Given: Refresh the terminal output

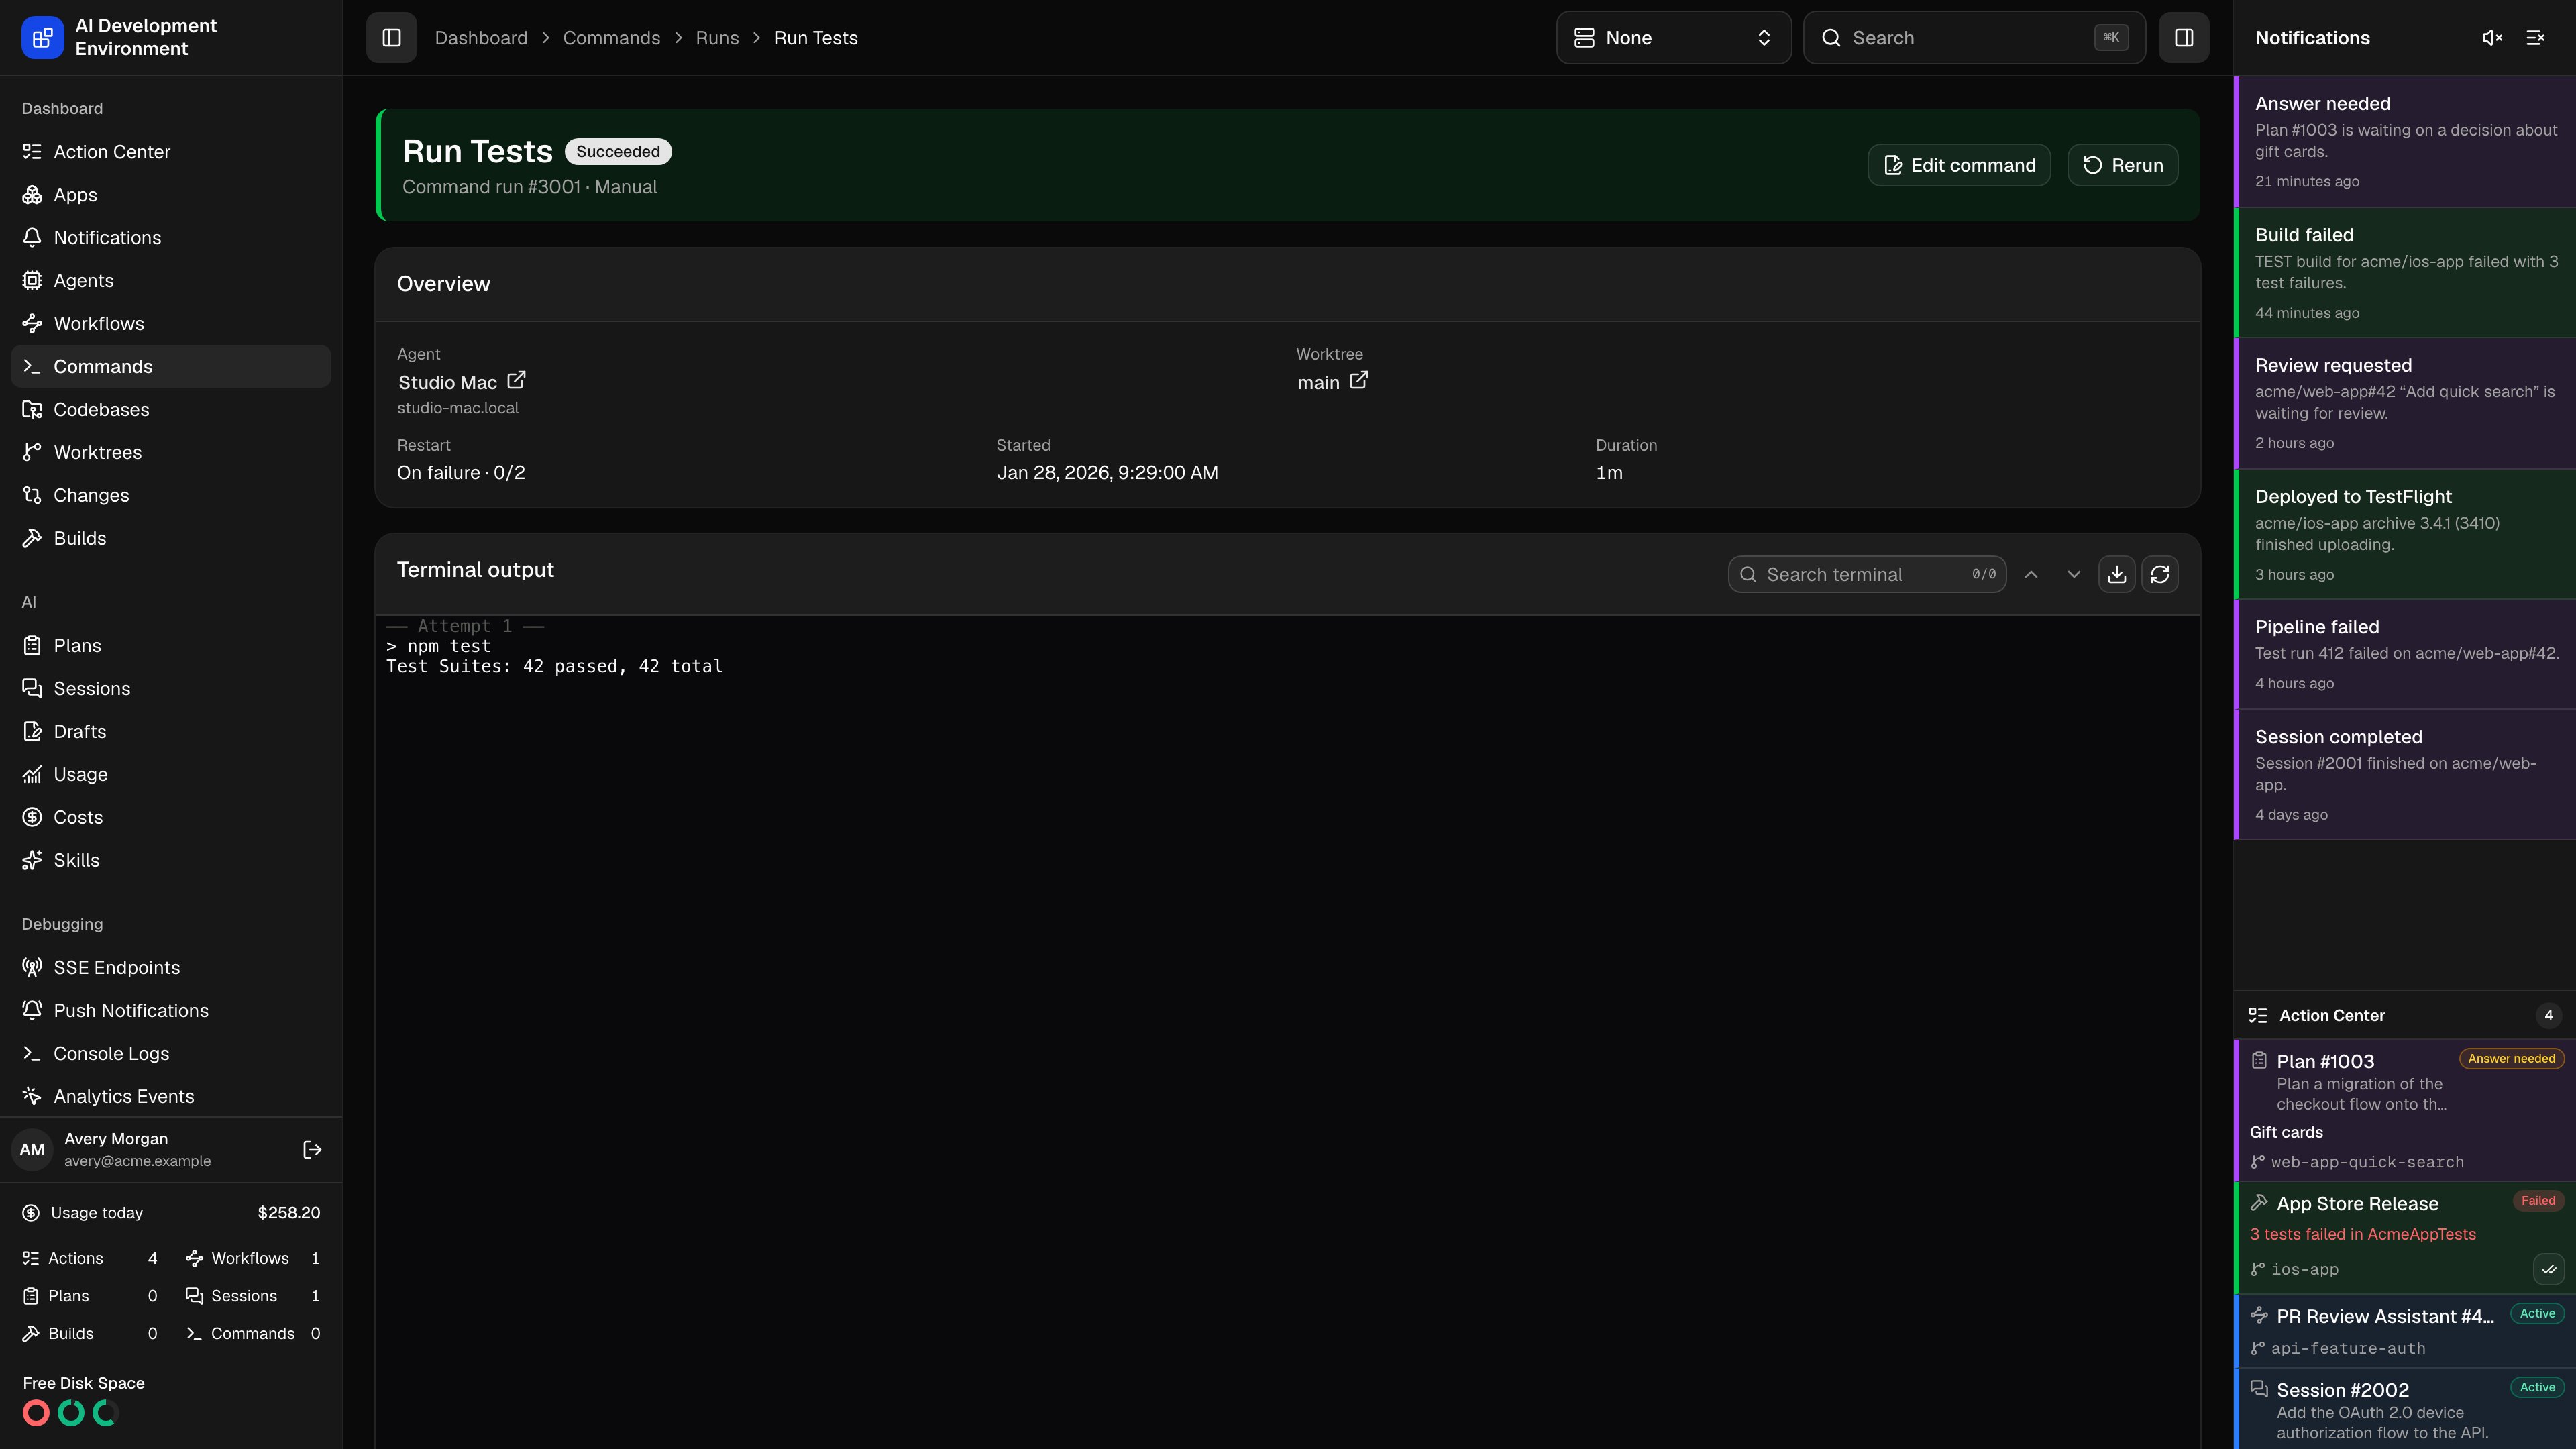Looking at the screenshot, I should (x=2160, y=574).
